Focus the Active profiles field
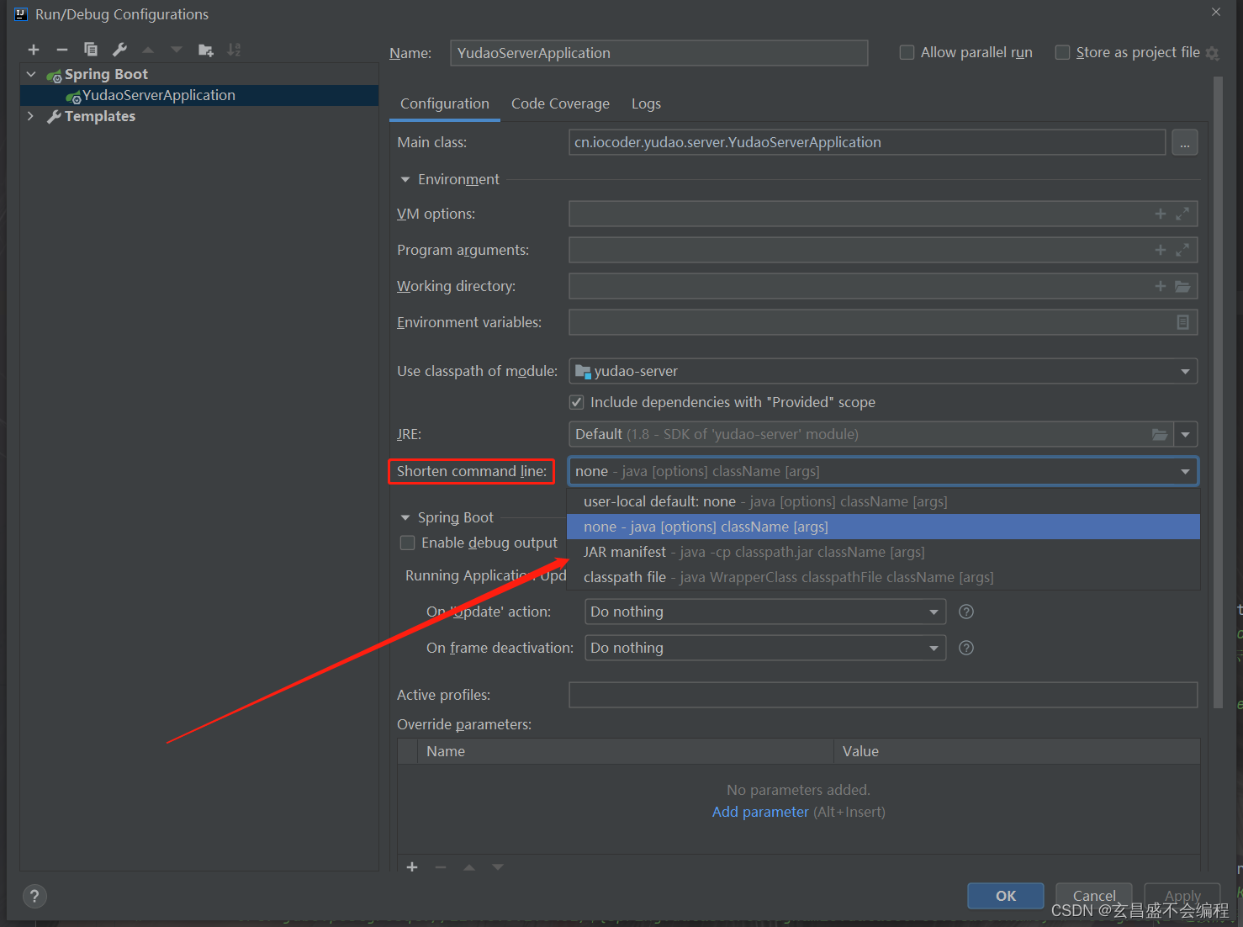 [883, 695]
